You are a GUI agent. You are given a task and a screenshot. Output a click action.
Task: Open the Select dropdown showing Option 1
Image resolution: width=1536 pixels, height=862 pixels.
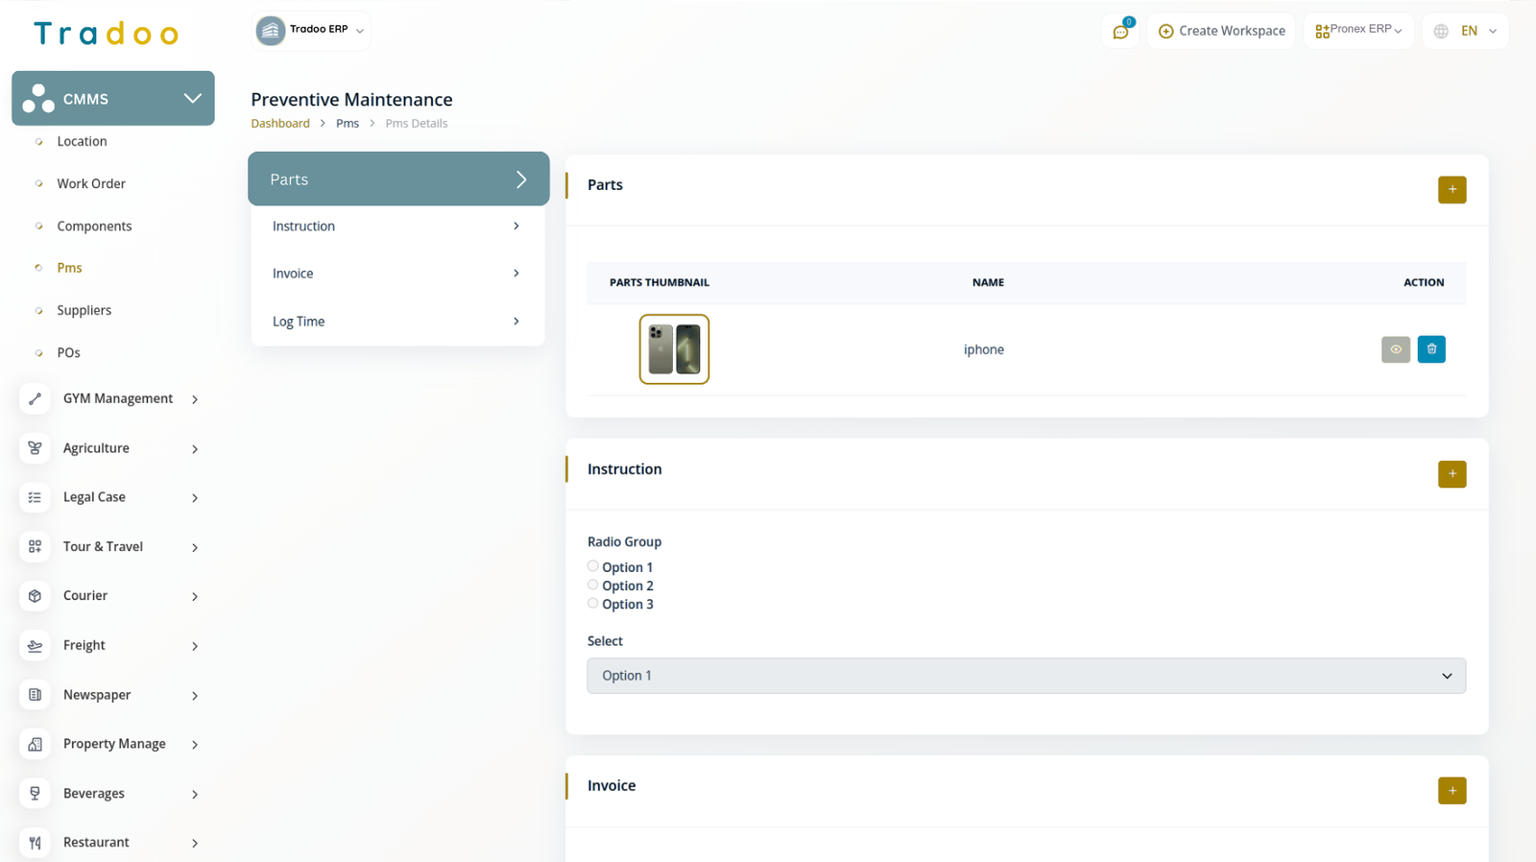(1025, 676)
